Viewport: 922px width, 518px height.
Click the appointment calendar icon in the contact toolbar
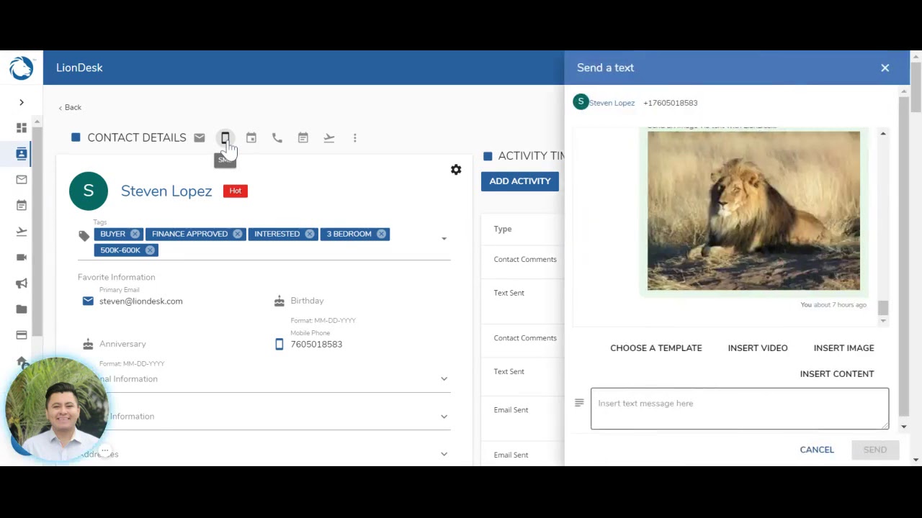pyautogui.click(x=251, y=137)
